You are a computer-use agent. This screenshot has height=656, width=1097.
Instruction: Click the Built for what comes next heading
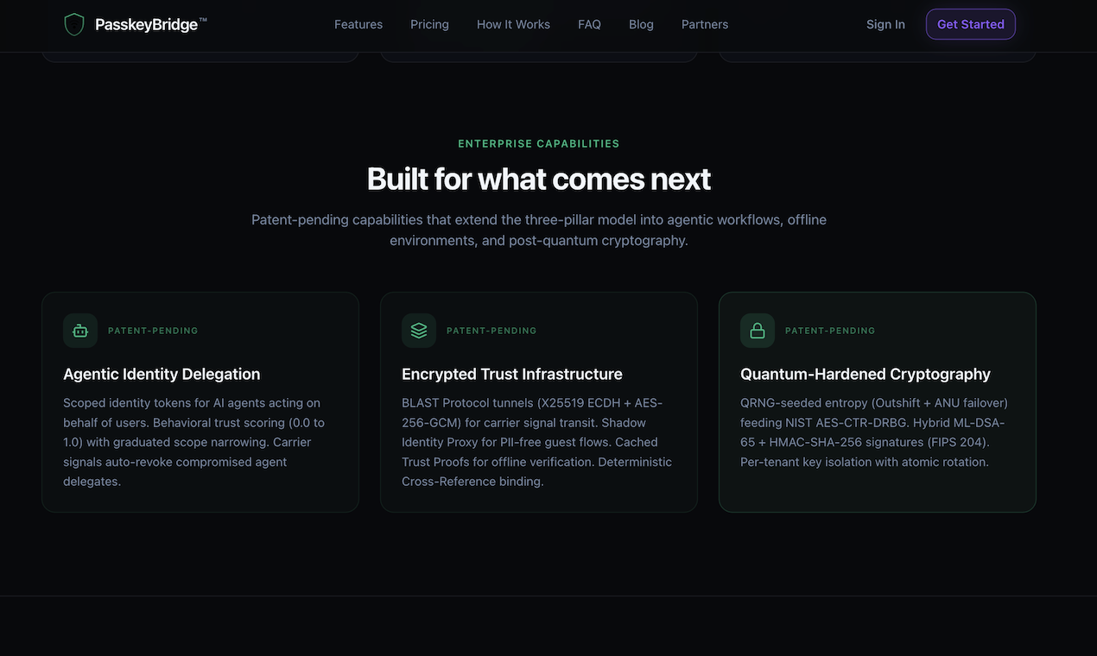(x=538, y=179)
